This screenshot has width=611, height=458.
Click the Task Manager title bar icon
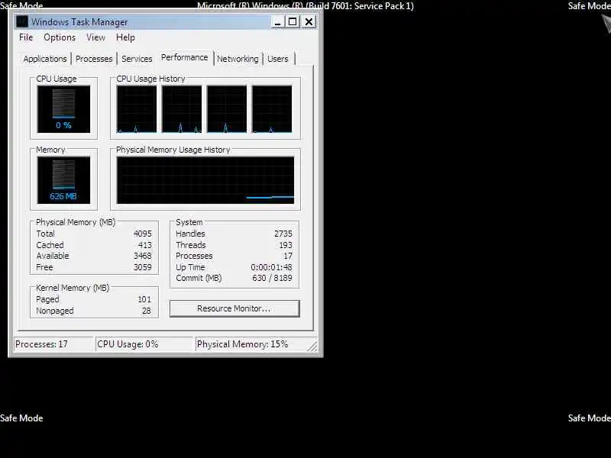(x=22, y=22)
